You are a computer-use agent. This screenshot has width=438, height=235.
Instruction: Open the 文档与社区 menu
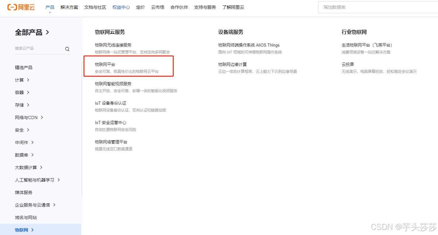tap(95, 7)
